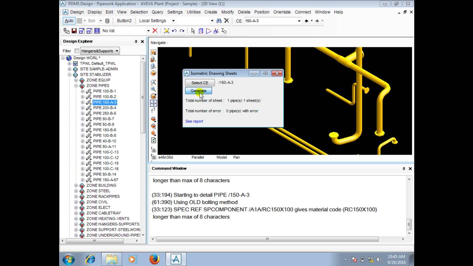Click the black X next to binoculars
Image resolution: width=473 pixels, height=266 pixels.
pos(227,21)
